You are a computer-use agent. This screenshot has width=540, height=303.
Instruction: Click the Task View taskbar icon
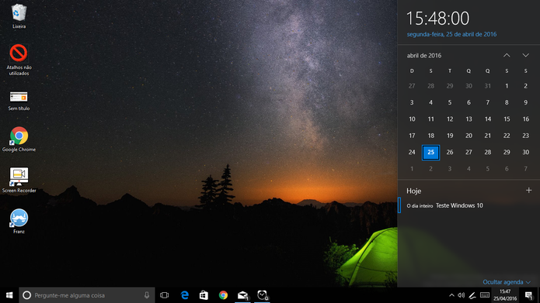click(x=165, y=295)
